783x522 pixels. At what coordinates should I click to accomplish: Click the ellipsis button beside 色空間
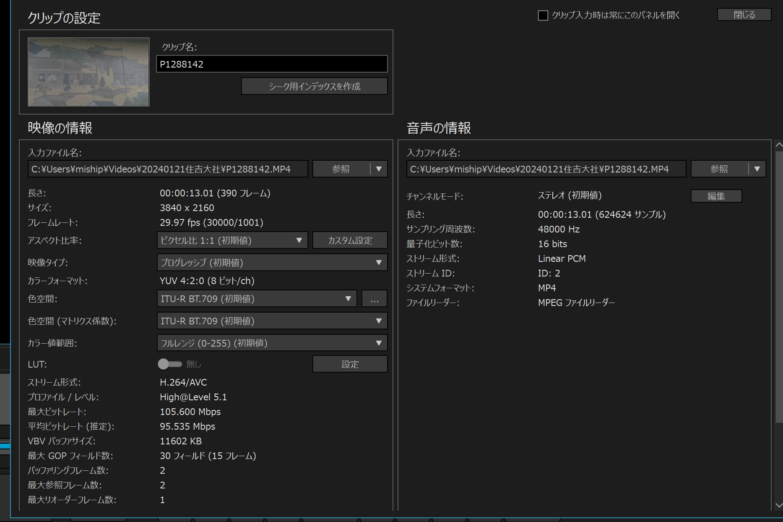tap(375, 299)
